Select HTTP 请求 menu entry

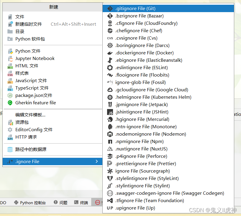53,137
